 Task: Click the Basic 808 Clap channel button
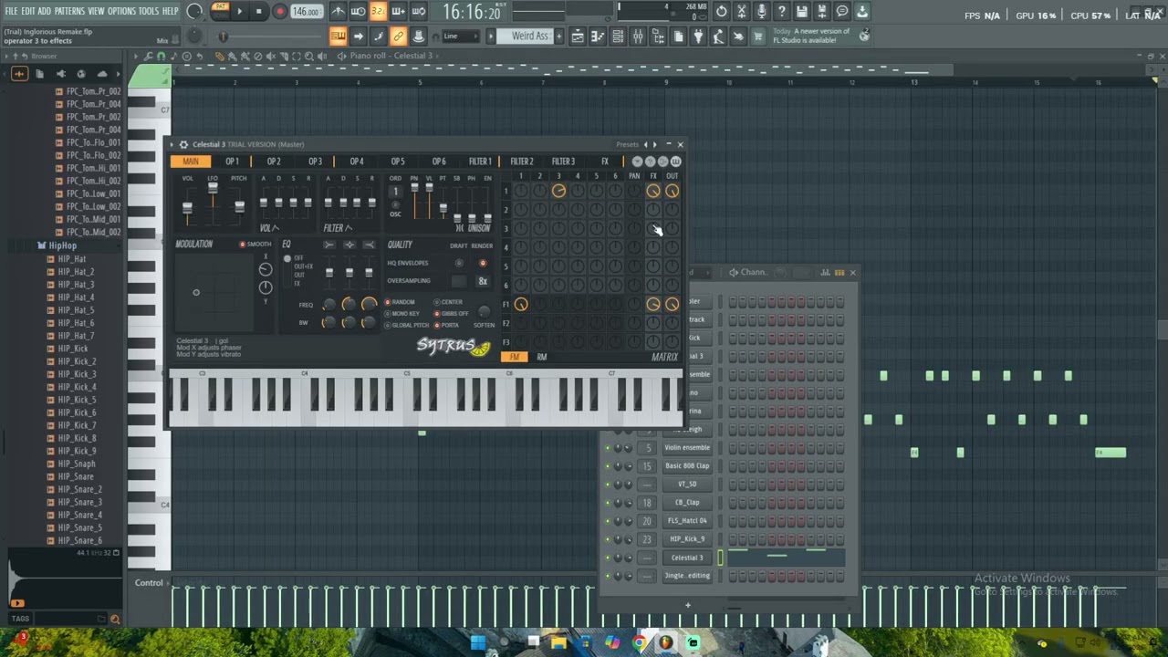pyautogui.click(x=687, y=465)
